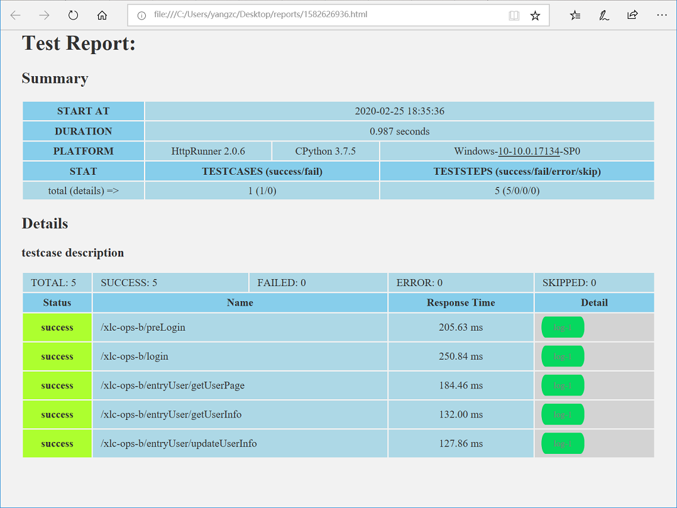Click the START AT header cell
677x508 pixels.
tap(84, 111)
